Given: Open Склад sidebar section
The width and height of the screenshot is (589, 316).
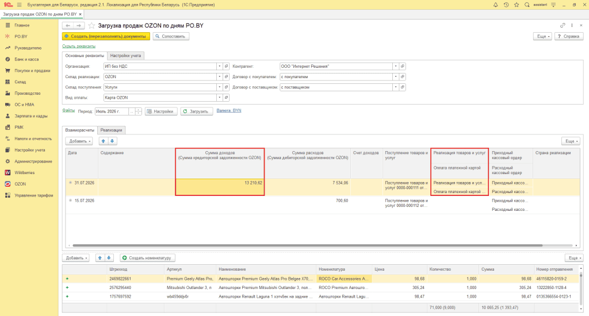Looking at the screenshot, I should [x=20, y=82].
